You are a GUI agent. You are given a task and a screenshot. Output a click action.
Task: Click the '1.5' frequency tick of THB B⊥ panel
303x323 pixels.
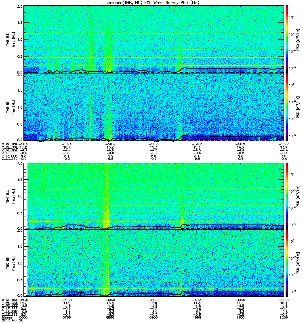[x=20, y=23]
